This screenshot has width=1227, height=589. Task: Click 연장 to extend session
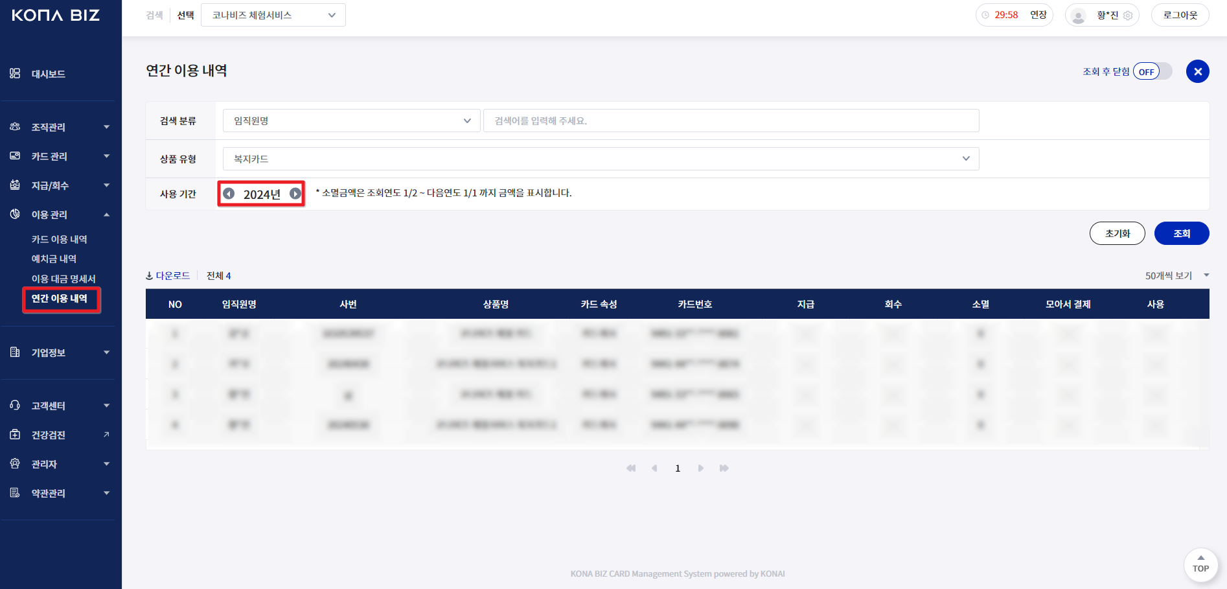tap(1038, 15)
